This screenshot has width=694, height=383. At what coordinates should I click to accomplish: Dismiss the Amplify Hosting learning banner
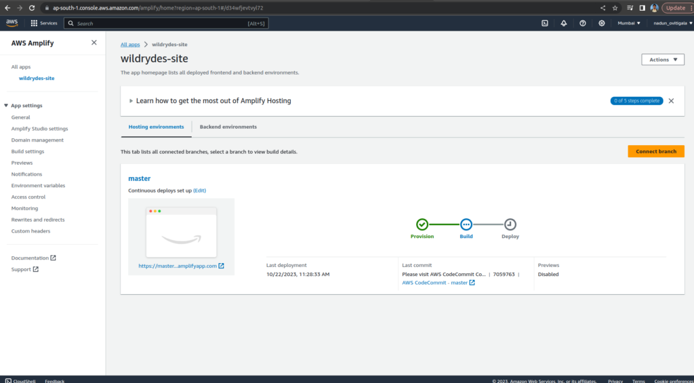pyautogui.click(x=671, y=101)
